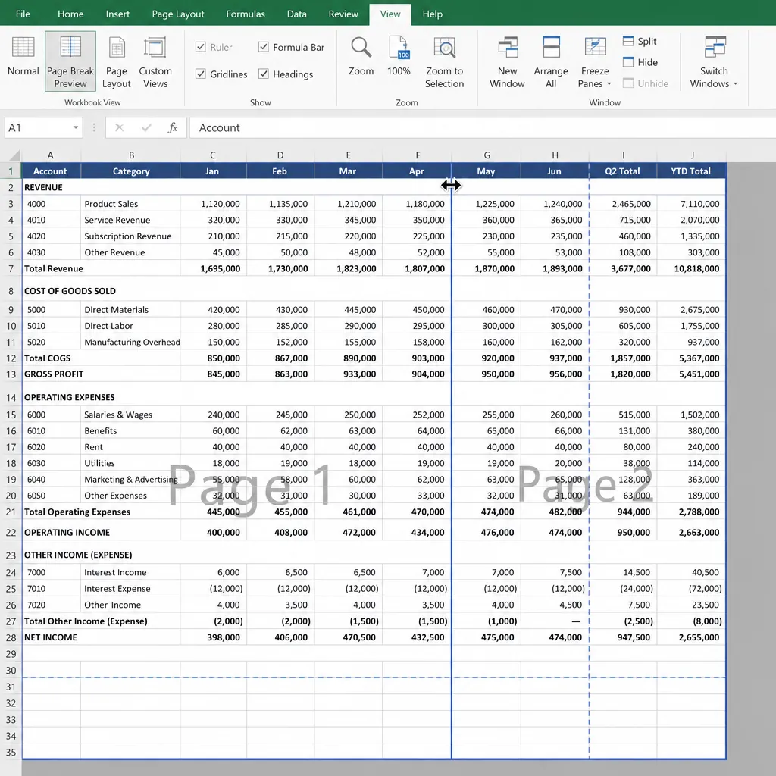Select the Manufacturing Overhead cell
Image resolution: width=776 pixels, height=776 pixels.
[x=130, y=342]
